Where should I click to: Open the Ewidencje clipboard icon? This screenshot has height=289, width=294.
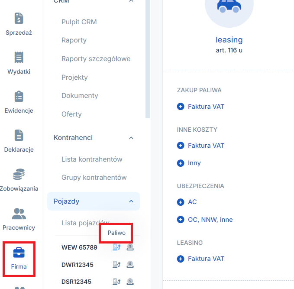click(19, 96)
